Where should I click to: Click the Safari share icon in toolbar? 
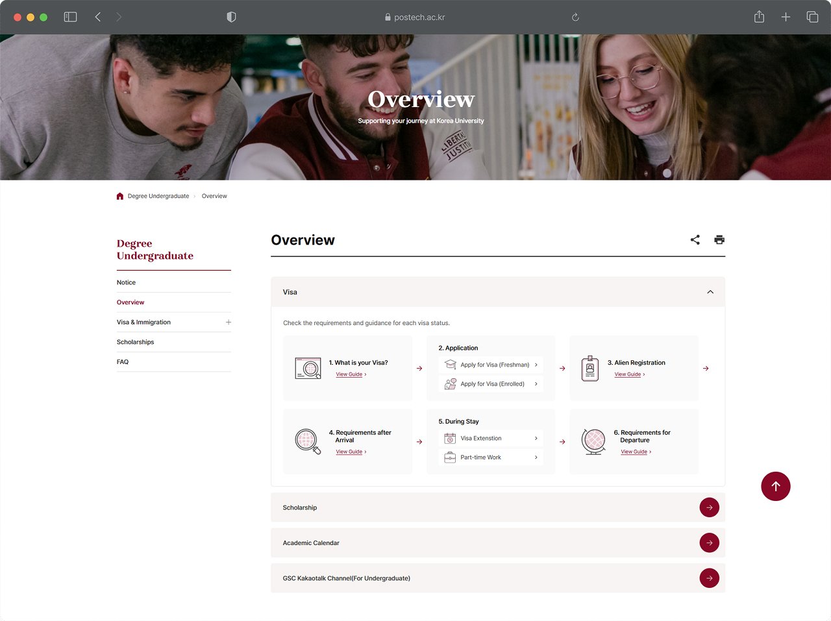coord(759,17)
